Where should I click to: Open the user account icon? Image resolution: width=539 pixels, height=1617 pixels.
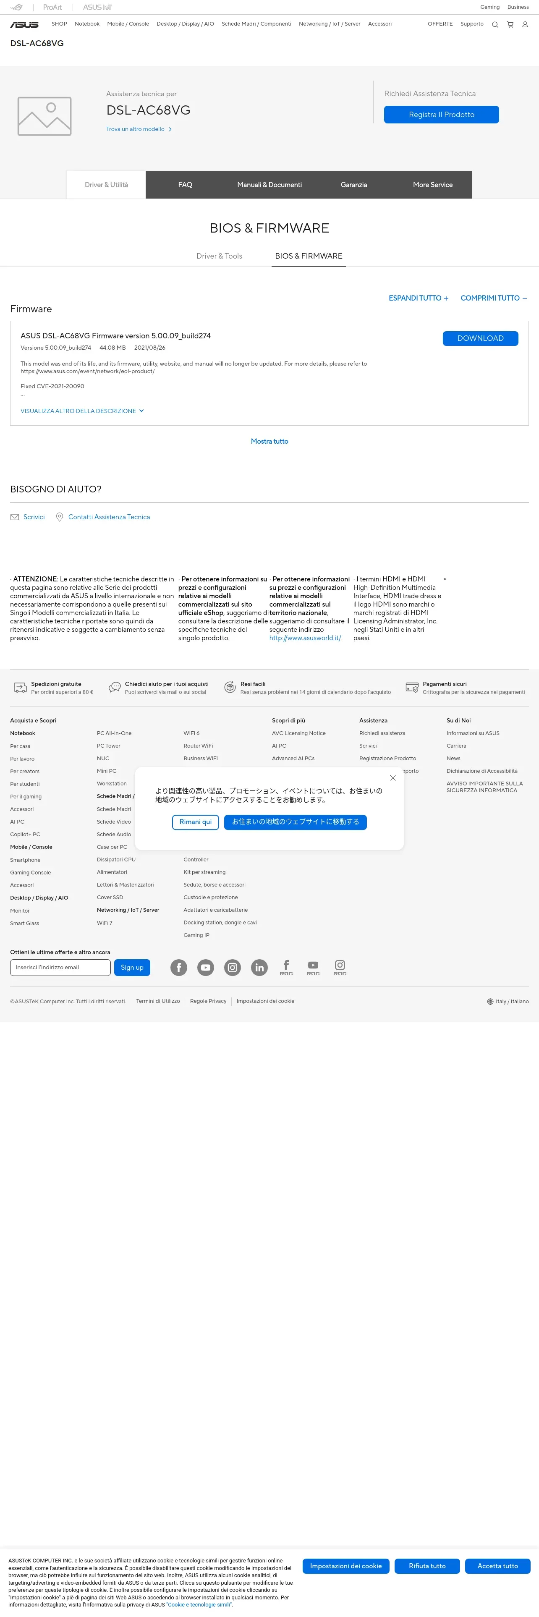[525, 24]
